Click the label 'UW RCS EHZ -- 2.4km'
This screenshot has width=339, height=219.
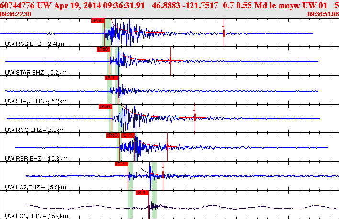pyautogui.click(x=34, y=44)
